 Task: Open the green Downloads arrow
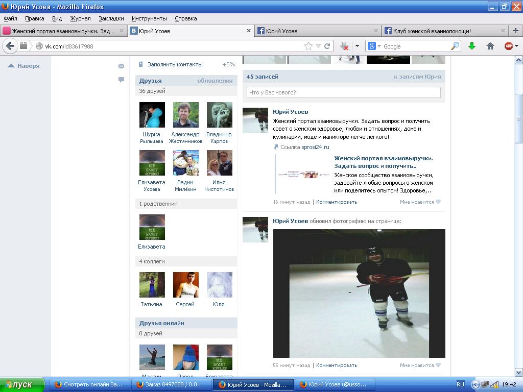click(471, 46)
